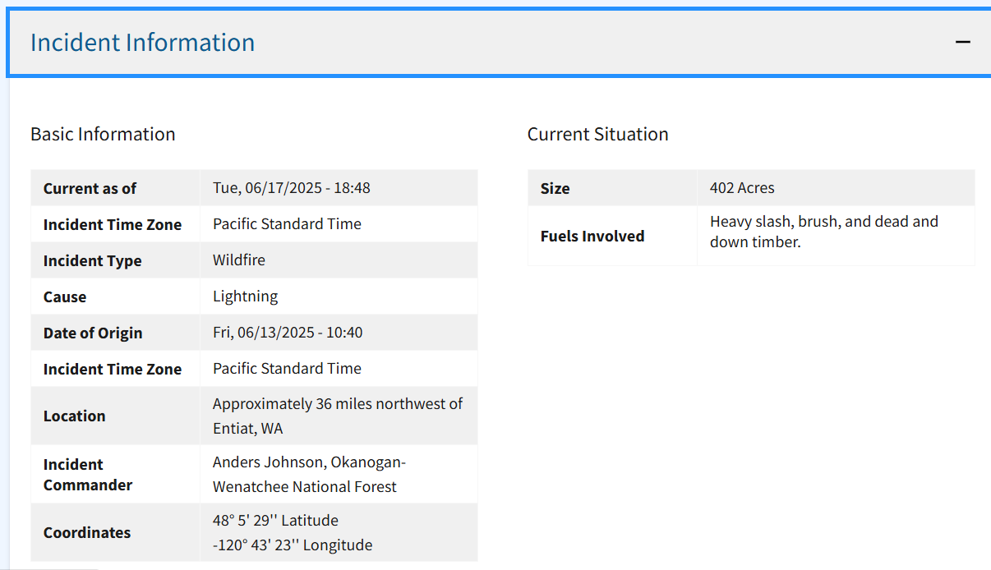991x570 pixels.
Task: Select the Current Situation heading
Action: (x=597, y=134)
